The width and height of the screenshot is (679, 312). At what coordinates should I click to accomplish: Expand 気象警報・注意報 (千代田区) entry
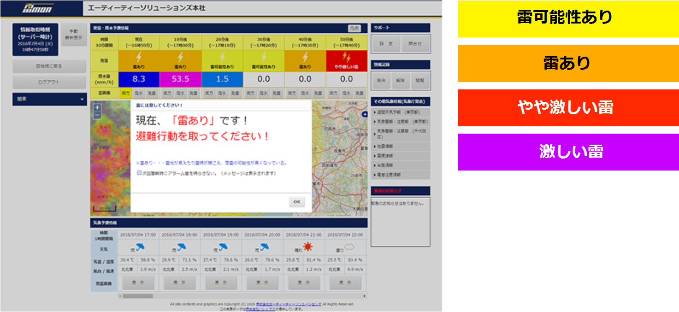pos(401,134)
